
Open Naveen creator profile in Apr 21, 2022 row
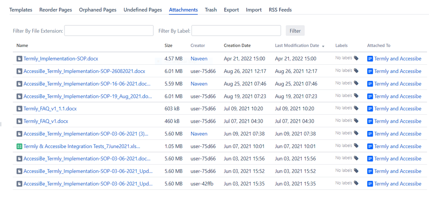point(199,58)
